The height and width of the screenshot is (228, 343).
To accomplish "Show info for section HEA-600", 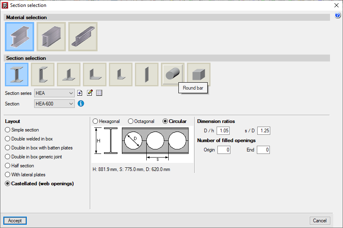I will [x=81, y=103].
